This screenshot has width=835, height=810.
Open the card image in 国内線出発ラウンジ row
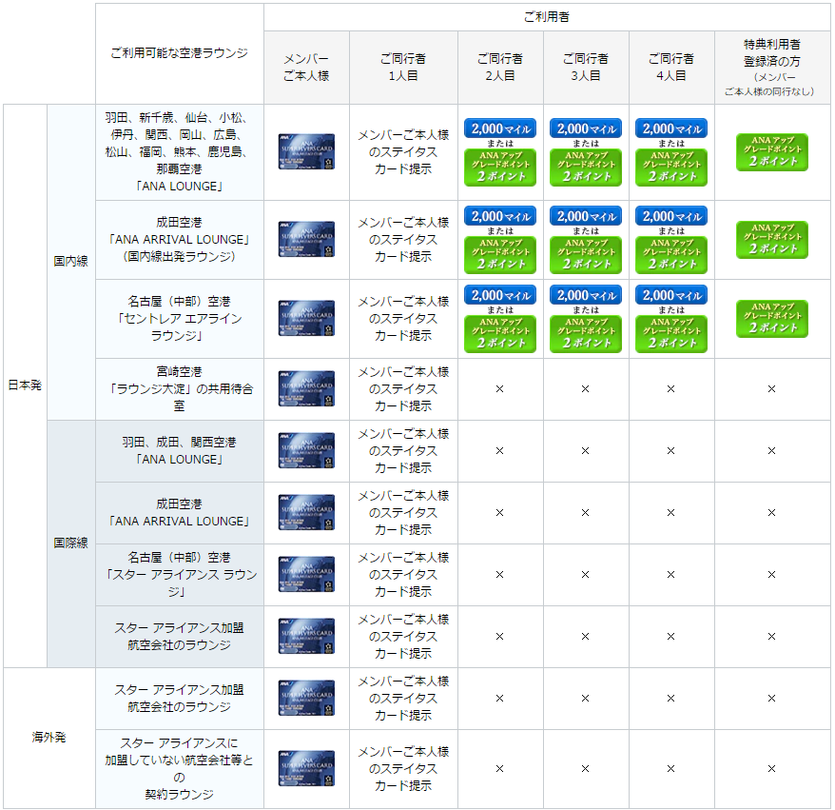pos(306,239)
